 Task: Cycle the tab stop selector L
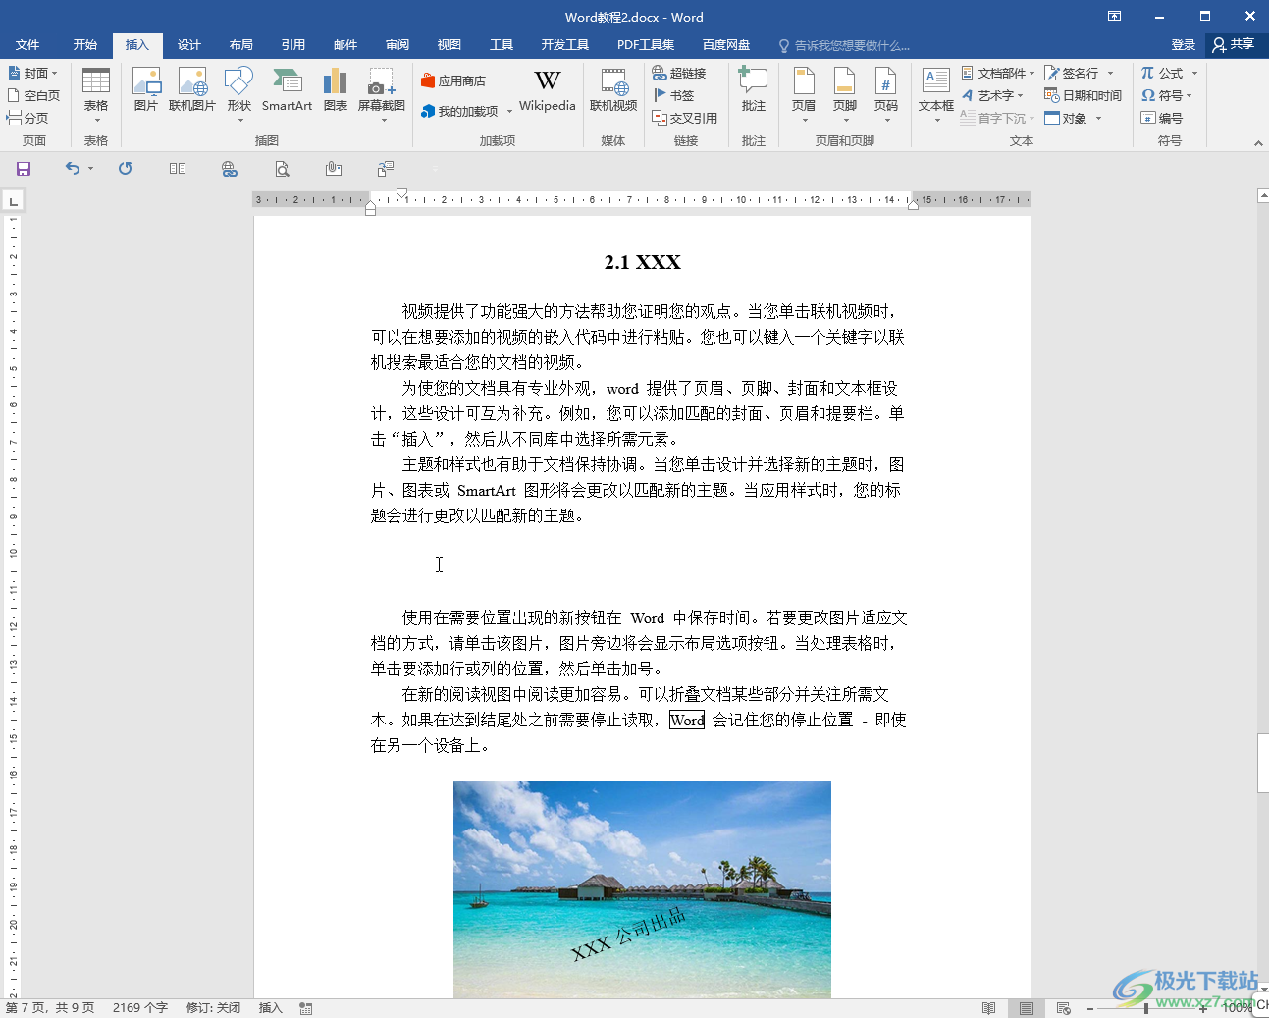pyautogui.click(x=13, y=201)
